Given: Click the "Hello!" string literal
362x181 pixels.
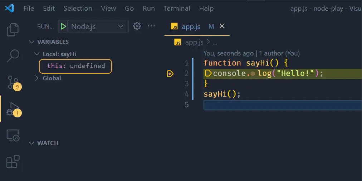Looking at the screenshot, I should 295,74.
